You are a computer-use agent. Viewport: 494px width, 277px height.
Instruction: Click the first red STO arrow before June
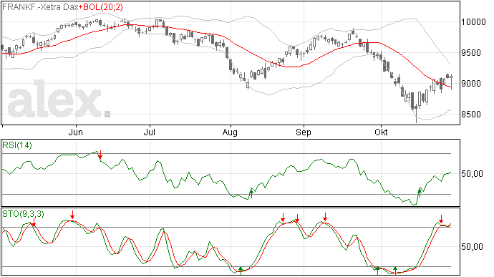click(x=34, y=222)
